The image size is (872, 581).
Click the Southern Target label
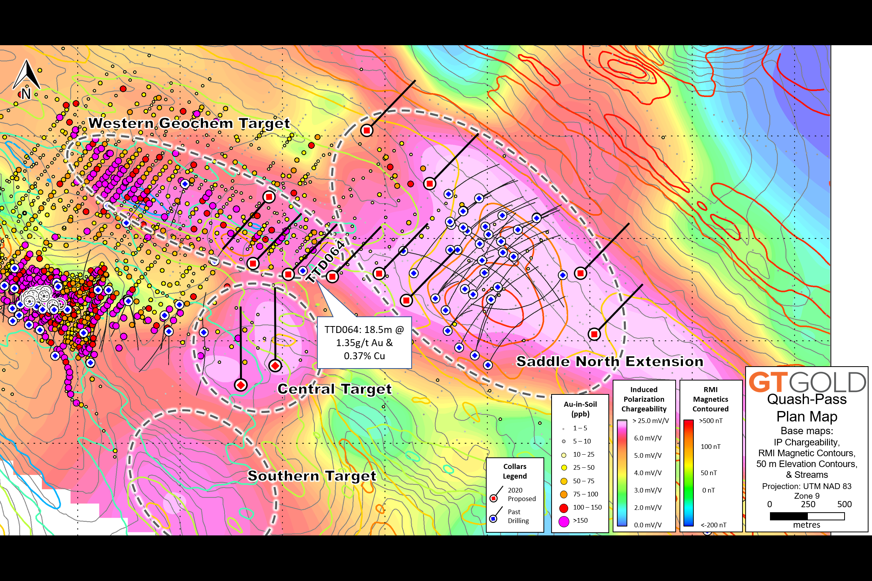(312, 476)
